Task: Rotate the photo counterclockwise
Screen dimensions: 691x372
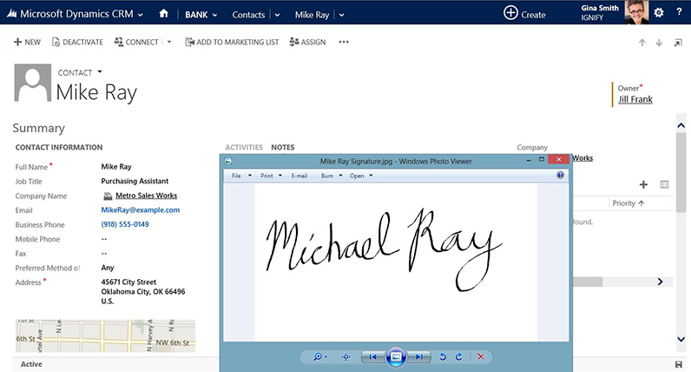Action: point(443,356)
